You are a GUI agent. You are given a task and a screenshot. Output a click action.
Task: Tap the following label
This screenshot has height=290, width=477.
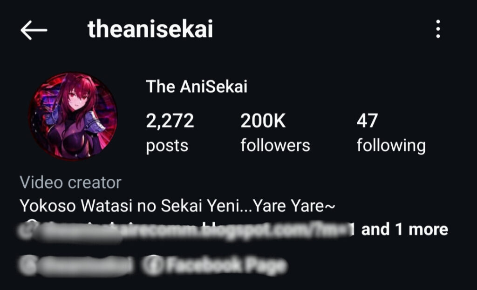tap(391, 146)
